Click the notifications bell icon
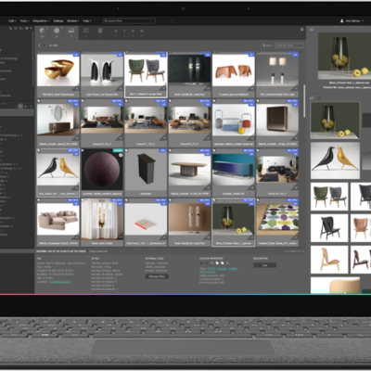The width and height of the screenshot is (371, 371). 173,21
